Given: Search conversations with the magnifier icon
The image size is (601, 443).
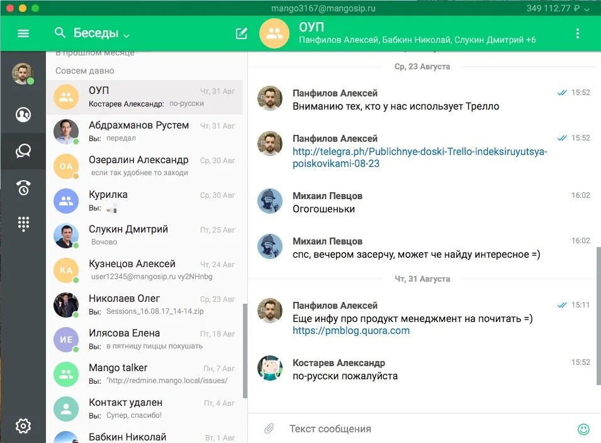Looking at the screenshot, I should [60, 33].
